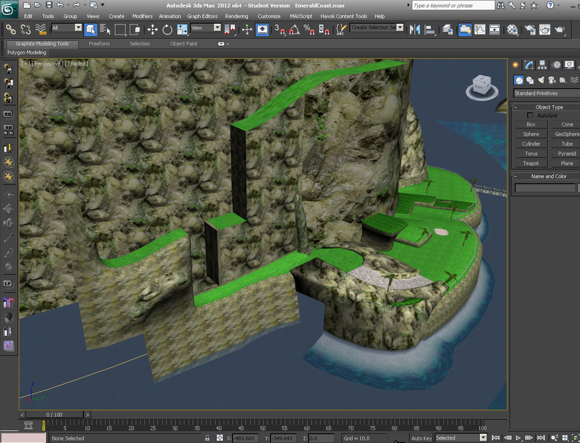Click the Select and Link chain tool
Viewport: 580px width, 443px height.
pos(11,29)
